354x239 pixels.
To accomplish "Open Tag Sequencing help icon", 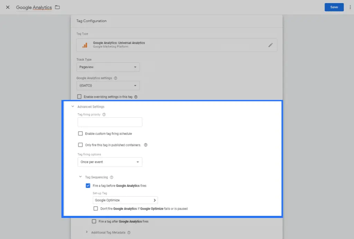I will [x=112, y=177].
